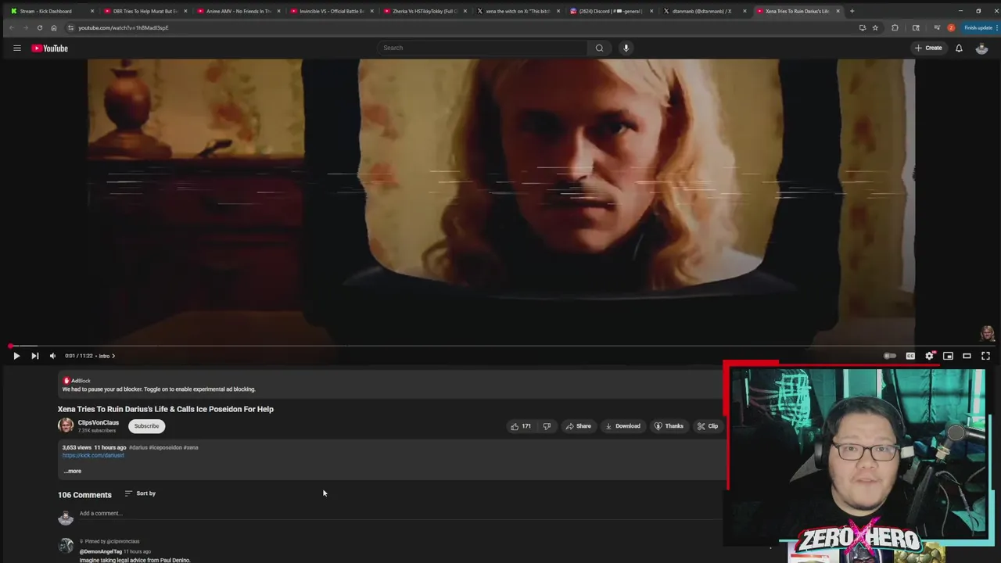
Task: Open the Create button
Action: coord(928,48)
